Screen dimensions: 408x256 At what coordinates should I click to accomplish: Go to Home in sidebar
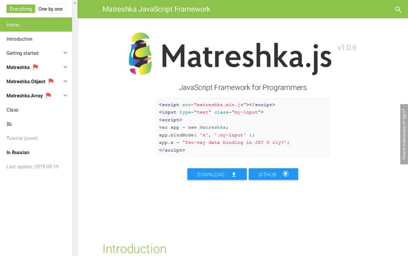tap(36, 25)
